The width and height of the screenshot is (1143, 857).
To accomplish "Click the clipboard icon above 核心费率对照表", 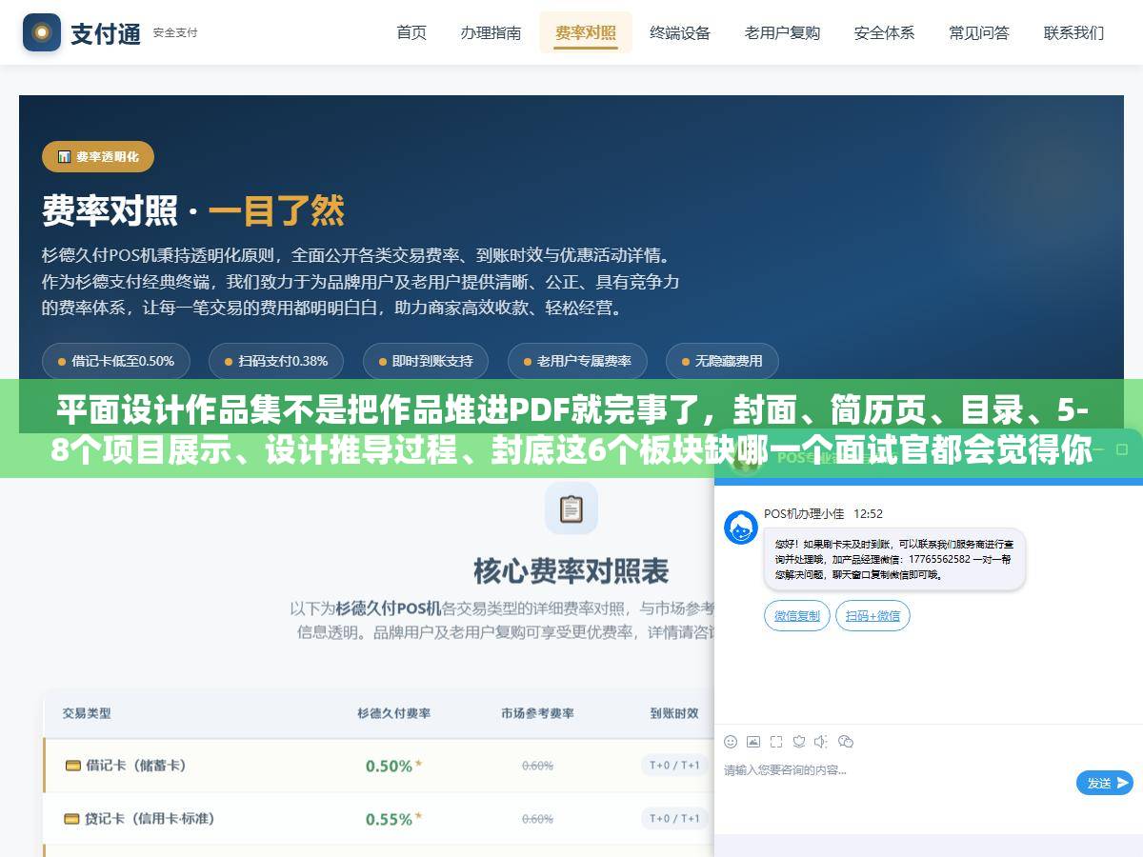I will pyautogui.click(x=571, y=508).
